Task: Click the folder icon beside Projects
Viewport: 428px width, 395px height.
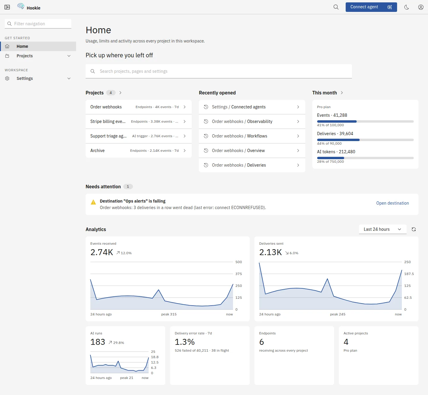Action: click(x=7, y=56)
